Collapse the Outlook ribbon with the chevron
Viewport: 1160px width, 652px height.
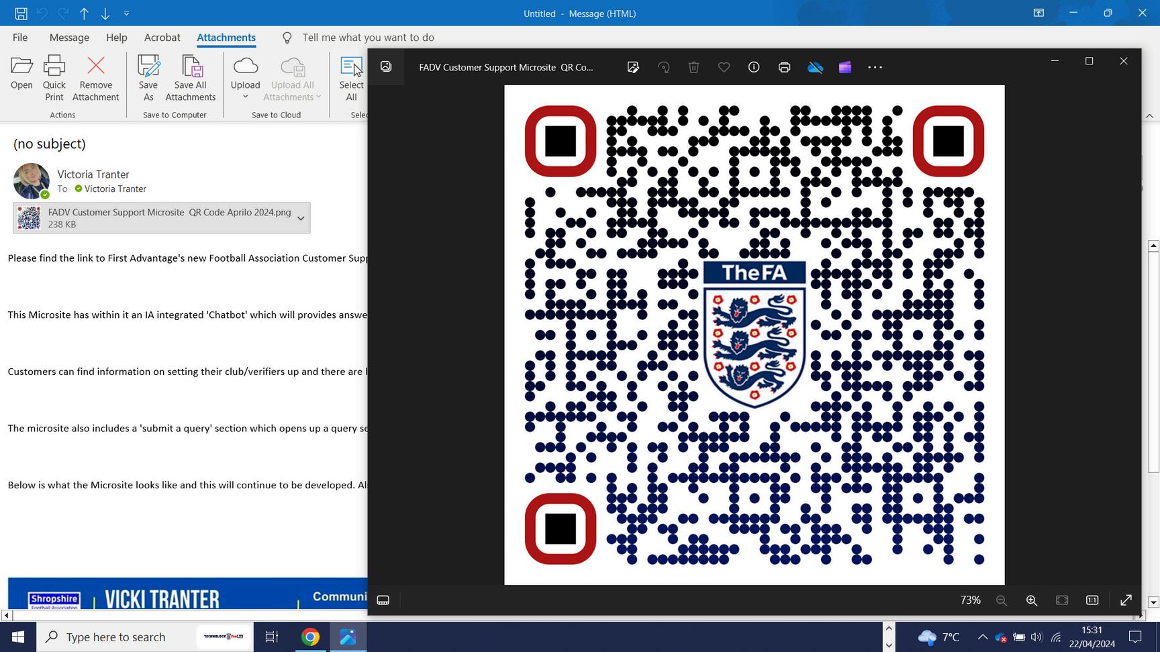point(1149,116)
